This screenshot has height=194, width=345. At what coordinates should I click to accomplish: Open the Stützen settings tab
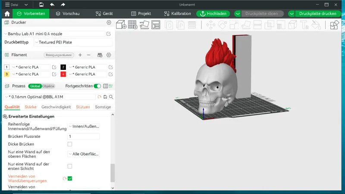[83, 107]
